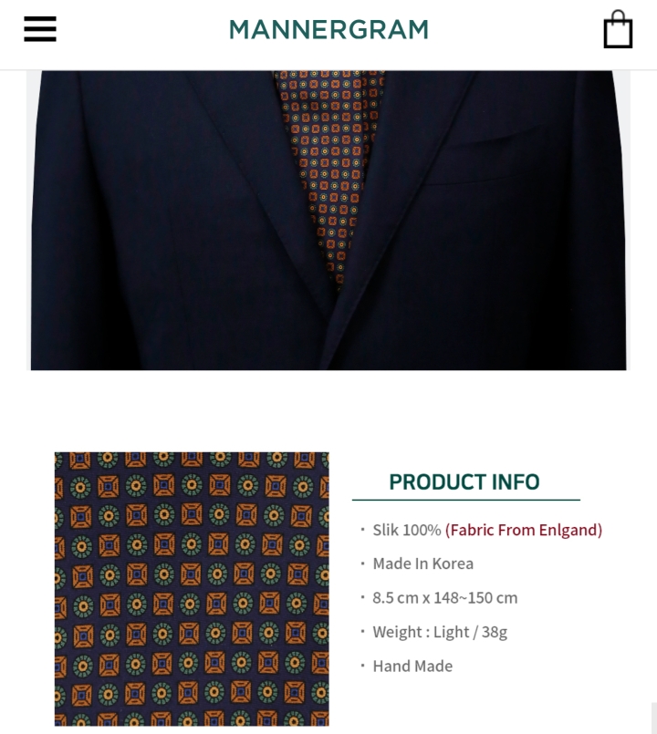Select the 'Fabric From Enlgand' red text

[524, 530]
